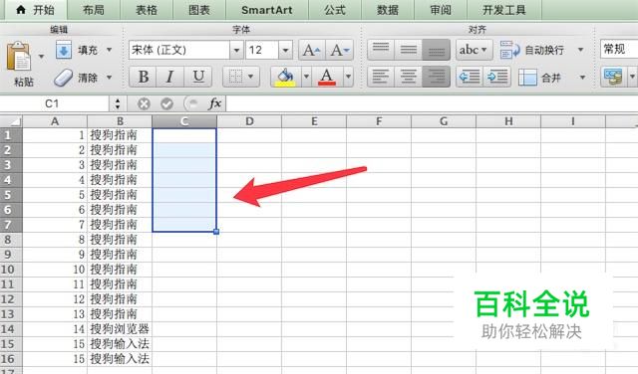Align text right

(437, 77)
